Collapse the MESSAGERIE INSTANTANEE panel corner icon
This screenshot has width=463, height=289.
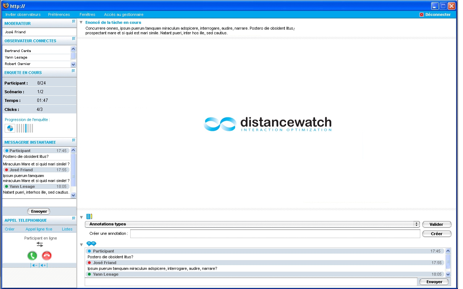(x=74, y=140)
